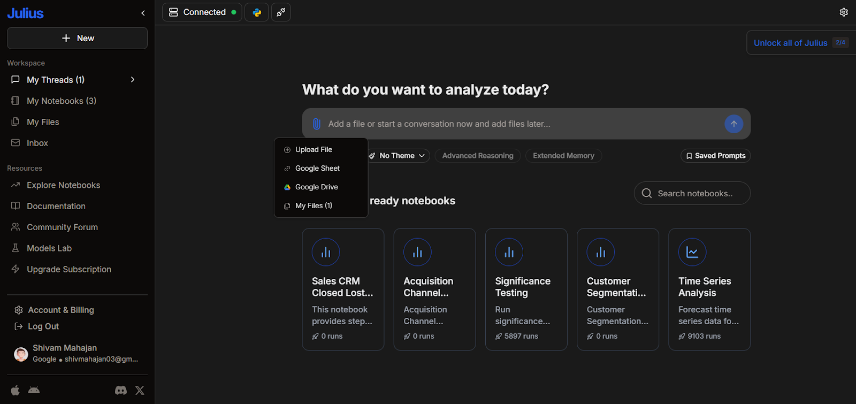Open Explore Notebooks
The height and width of the screenshot is (404, 856).
coord(63,185)
